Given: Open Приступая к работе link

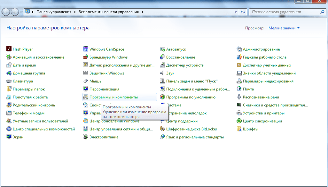Looking at the screenshot, I should tap(30, 97).
